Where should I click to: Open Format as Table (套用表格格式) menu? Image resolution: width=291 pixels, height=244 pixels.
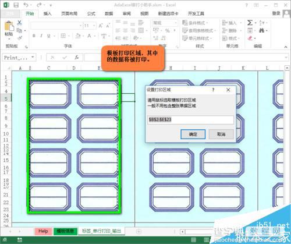click(x=199, y=30)
